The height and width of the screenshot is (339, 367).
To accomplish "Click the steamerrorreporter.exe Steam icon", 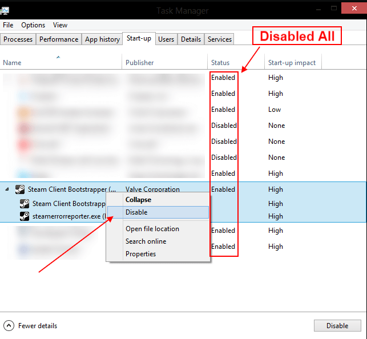I will point(25,216).
